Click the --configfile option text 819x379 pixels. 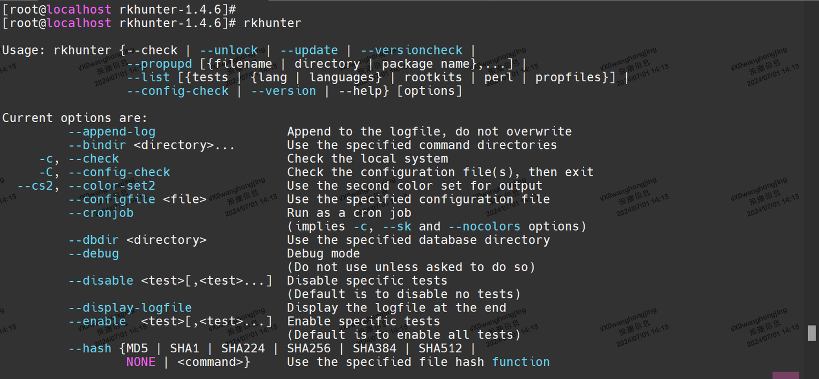click(111, 199)
